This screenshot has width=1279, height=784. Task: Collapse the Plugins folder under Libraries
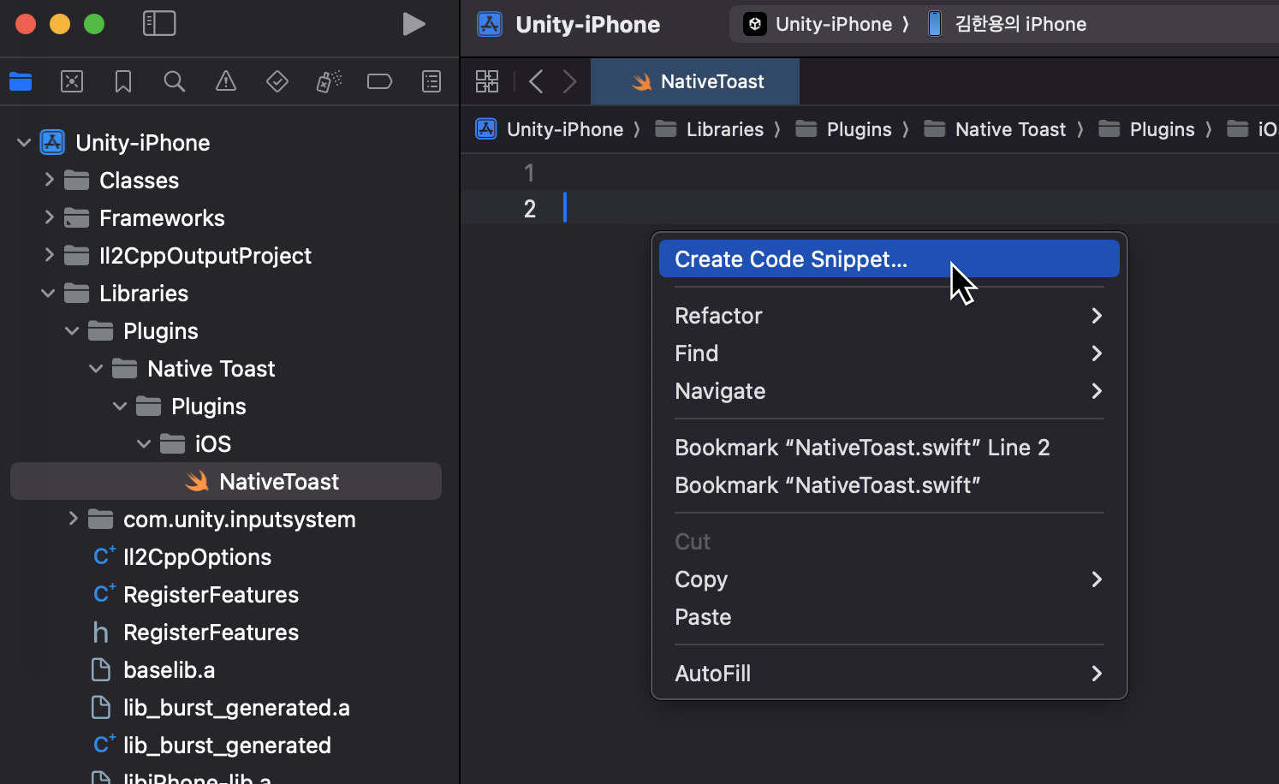coord(72,330)
